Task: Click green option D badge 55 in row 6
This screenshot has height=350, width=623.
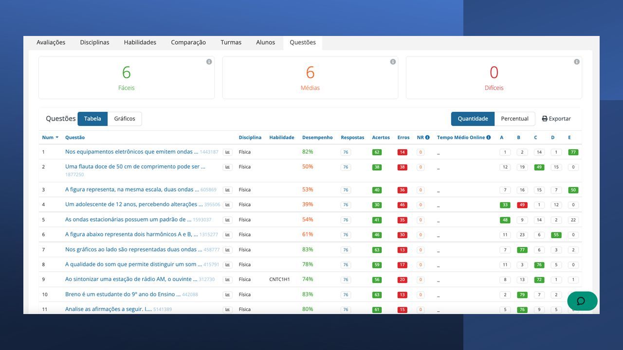Action: pos(556,235)
